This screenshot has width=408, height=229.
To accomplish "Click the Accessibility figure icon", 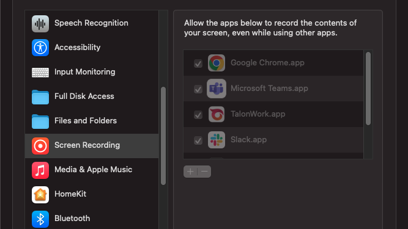I will (40, 48).
